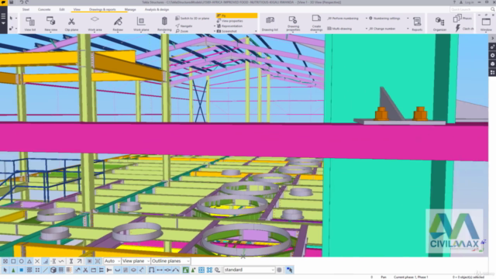
Task: Expand the Representation dropdown arrow
Action: pos(215,26)
